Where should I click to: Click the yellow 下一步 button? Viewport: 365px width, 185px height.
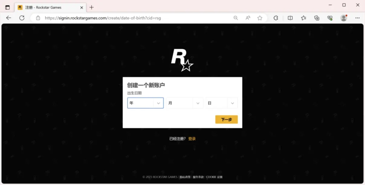(x=226, y=120)
